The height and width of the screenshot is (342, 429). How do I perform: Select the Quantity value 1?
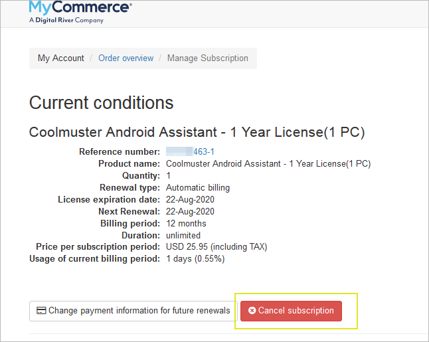(168, 176)
